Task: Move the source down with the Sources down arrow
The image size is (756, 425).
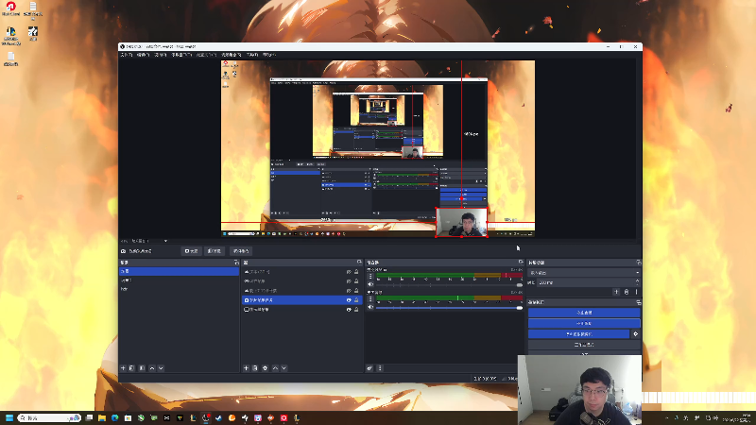Action: 284,368
